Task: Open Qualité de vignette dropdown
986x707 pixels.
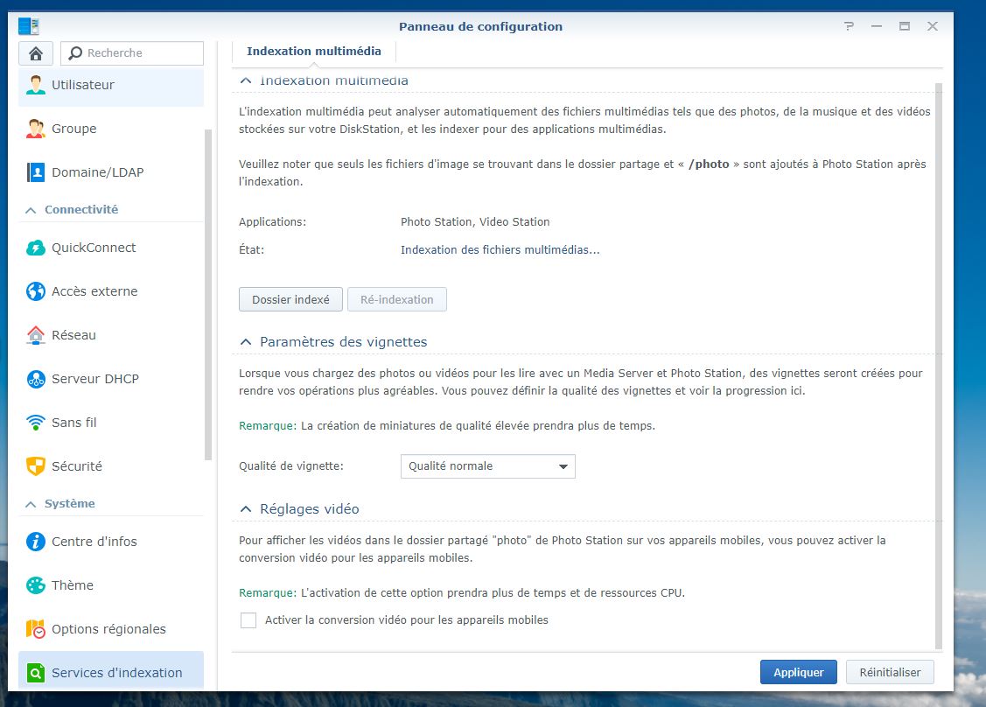Action: (488, 466)
